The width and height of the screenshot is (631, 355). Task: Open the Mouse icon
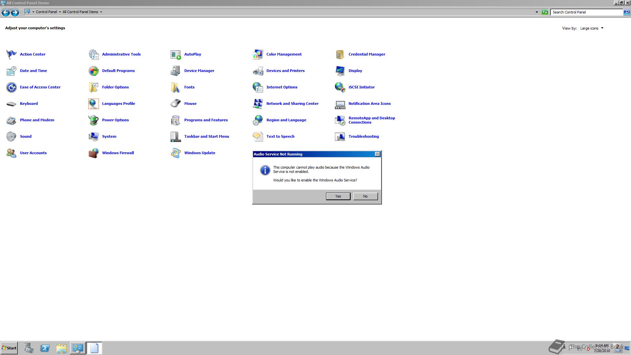point(176,104)
